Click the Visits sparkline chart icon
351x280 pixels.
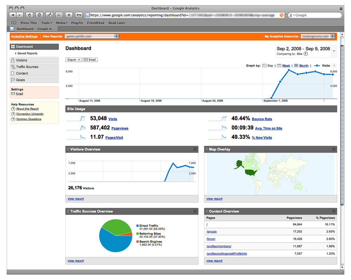click(x=76, y=118)
